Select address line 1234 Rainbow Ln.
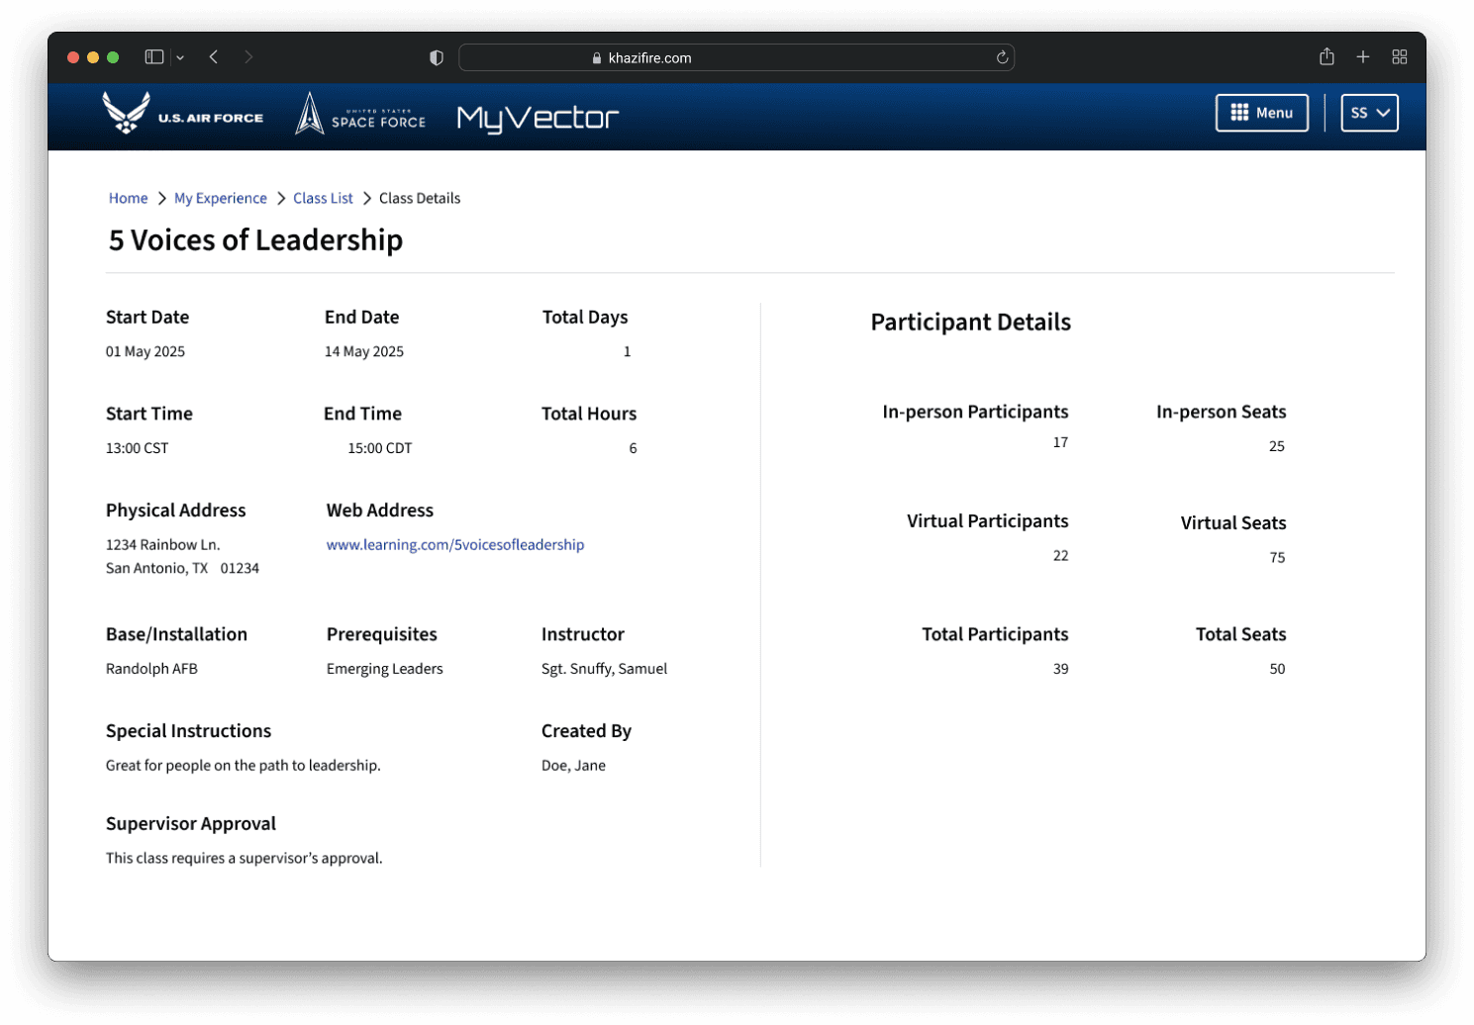The image size is (1474, 1025). tap(163, 544)
